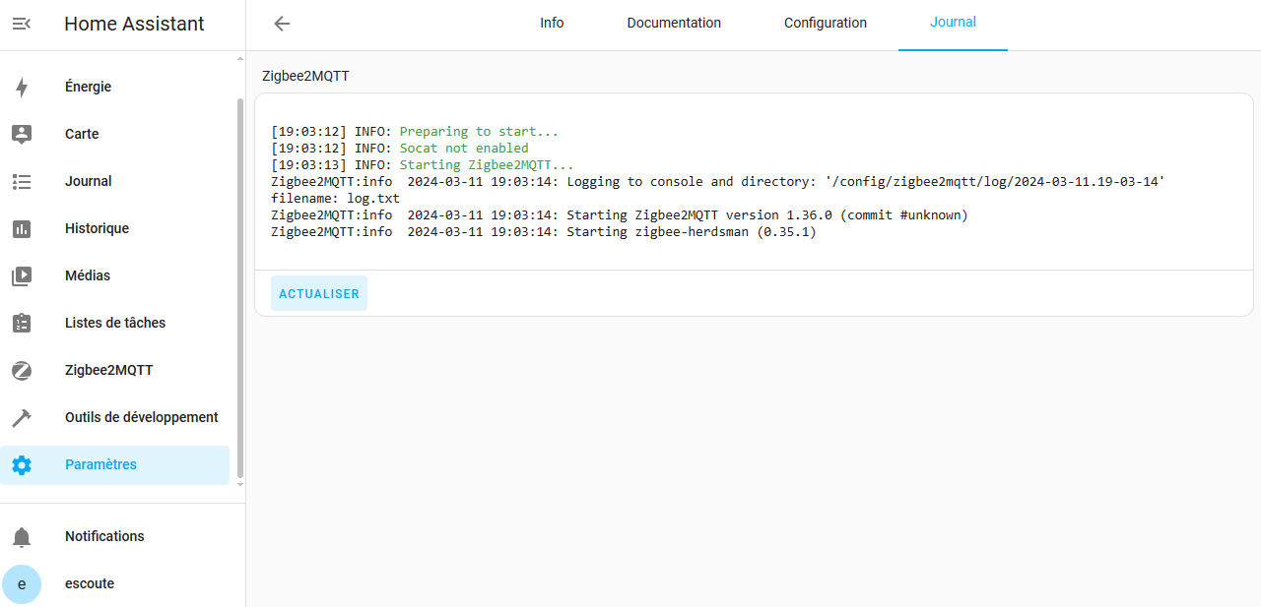Click the escoute user avatar
This screenshot has width=1261, height=607.
[22, 583]
